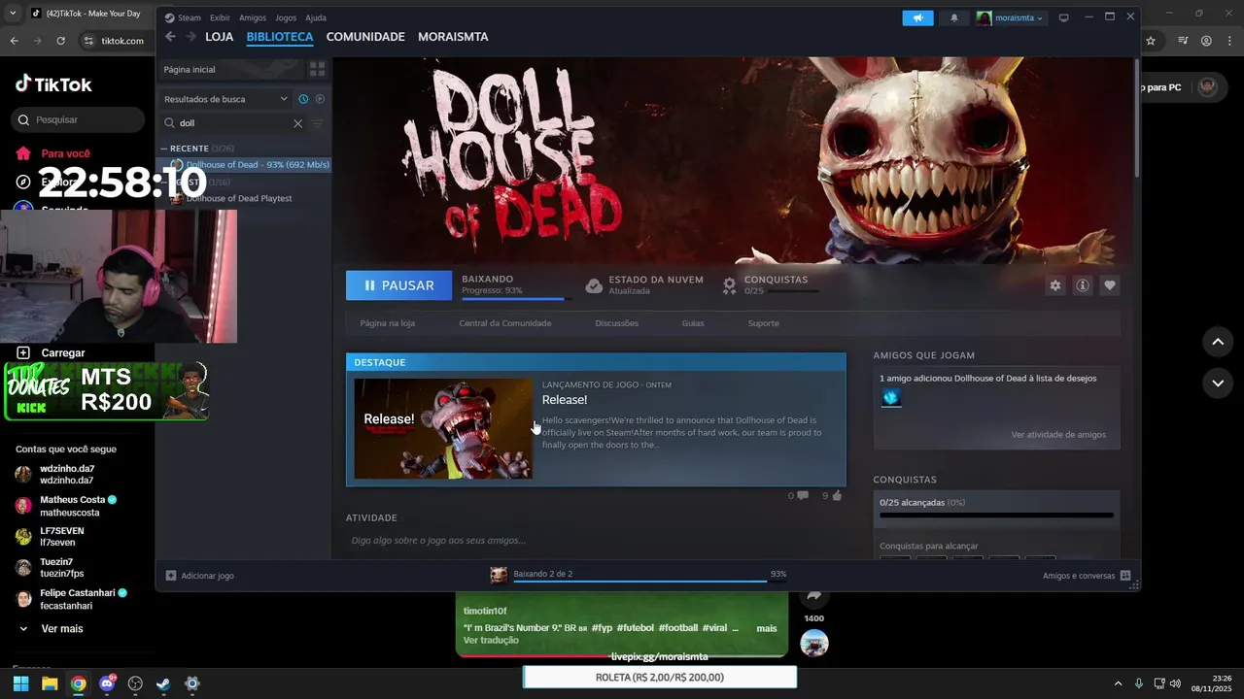Open Chrome three-dot menu
The width and height of the screenshot is (1244, 699).
[x=1229, y=41]
